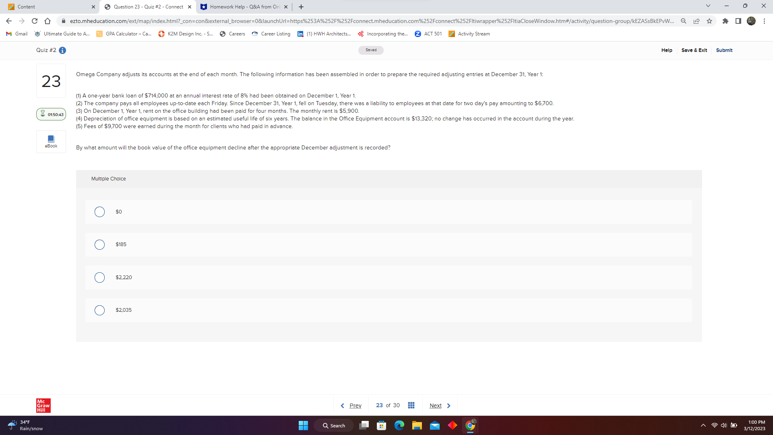Select the $185 answer option
Image resolution: width=773 pixels, height=435 pixels.
click(x=99, y=244)
